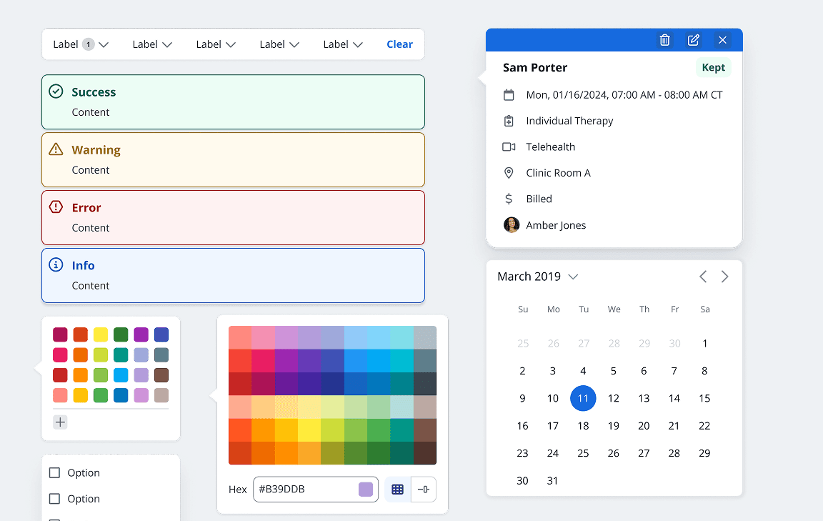Toggle the Success alert checkmark icon
The width and height of the screenshot is (823, 521).
(56, 91)
